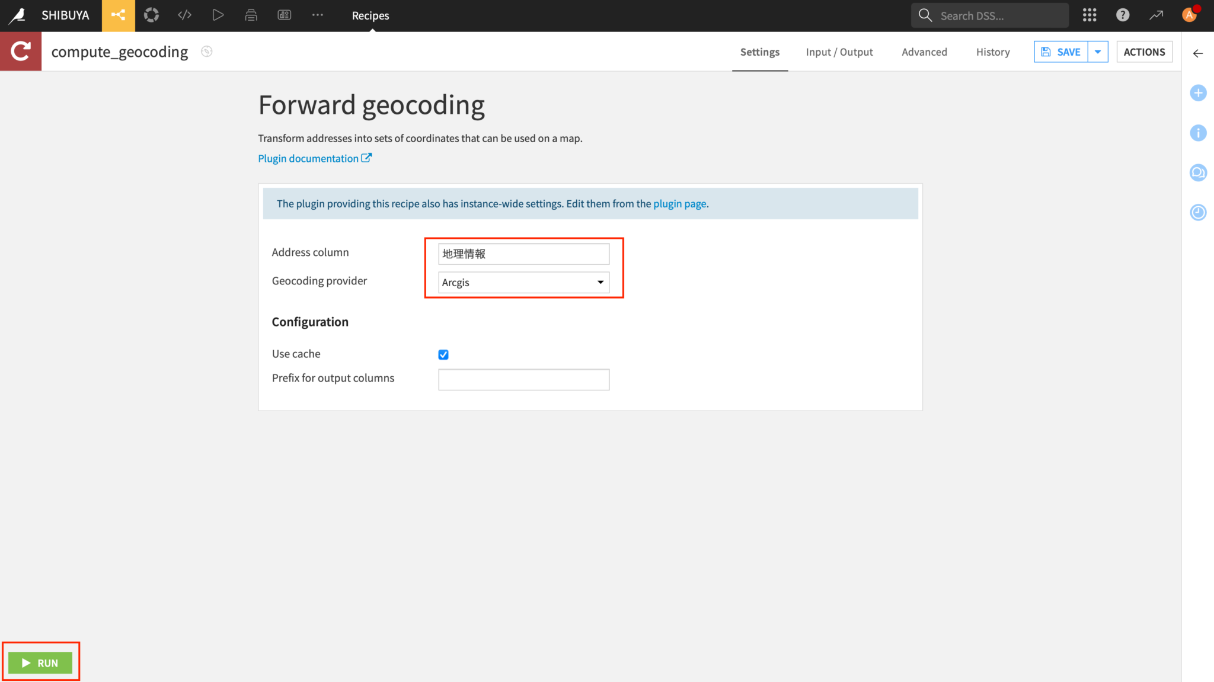The width and height of the screenshot is (1214, 682).
Task: Expand the SAVE button dropdown arrow
Action: pos(1098,52)
